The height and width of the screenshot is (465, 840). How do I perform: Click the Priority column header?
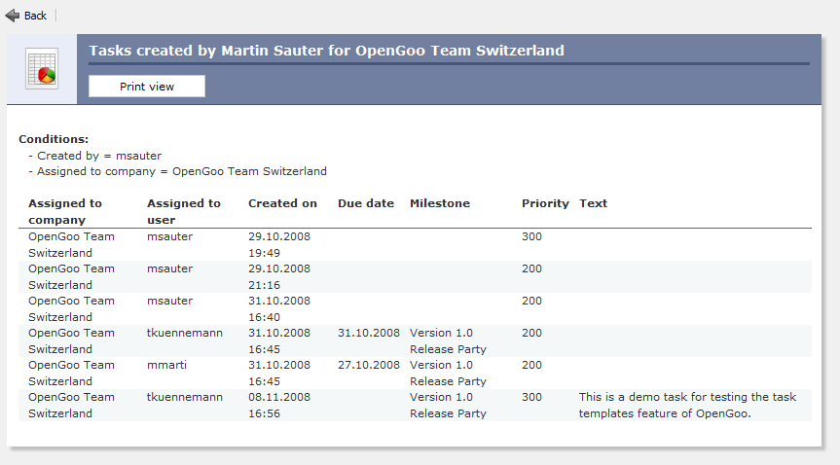point(545,203)
